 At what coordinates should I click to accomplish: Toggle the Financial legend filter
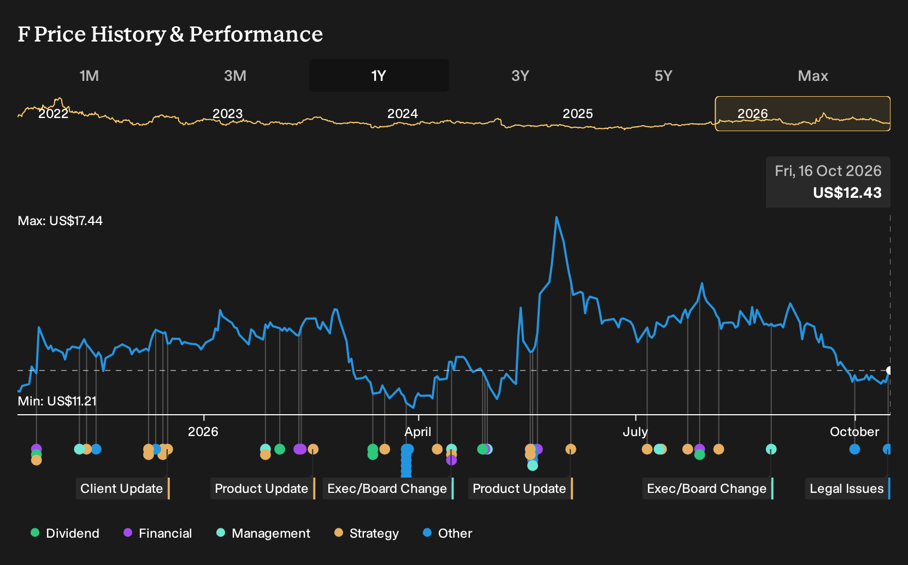[x=157, y=533]
